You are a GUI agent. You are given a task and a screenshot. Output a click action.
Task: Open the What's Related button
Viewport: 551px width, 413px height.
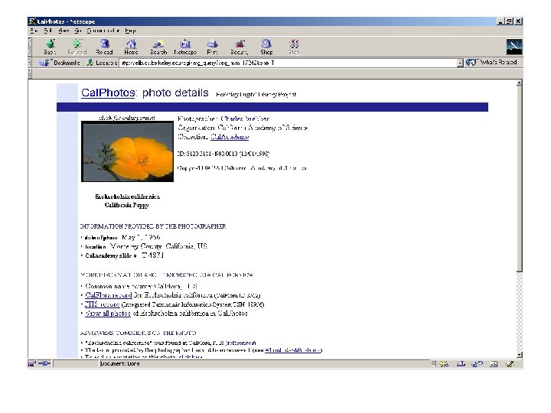click(491, 62)
